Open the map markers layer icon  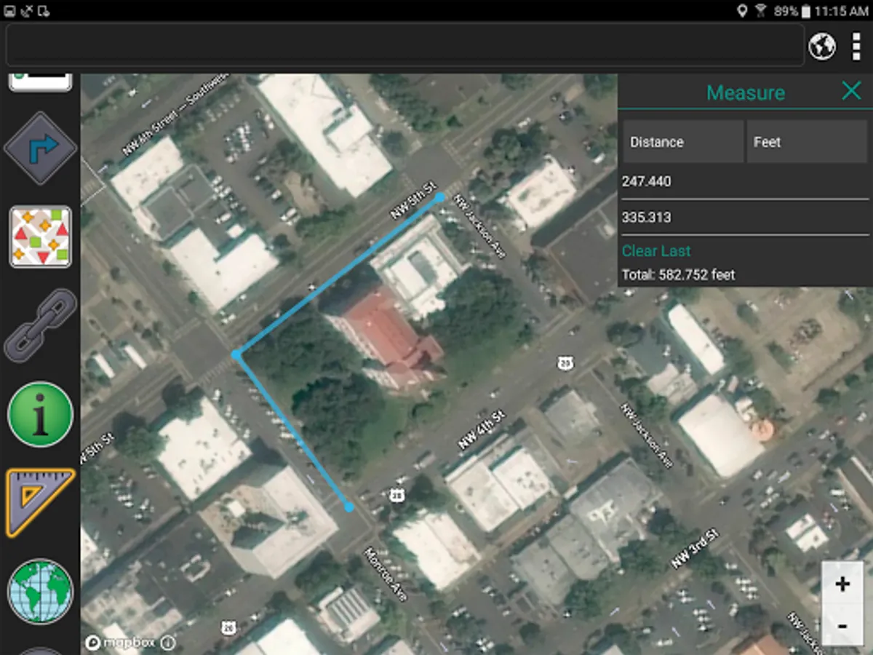click(x=41, y=237)
